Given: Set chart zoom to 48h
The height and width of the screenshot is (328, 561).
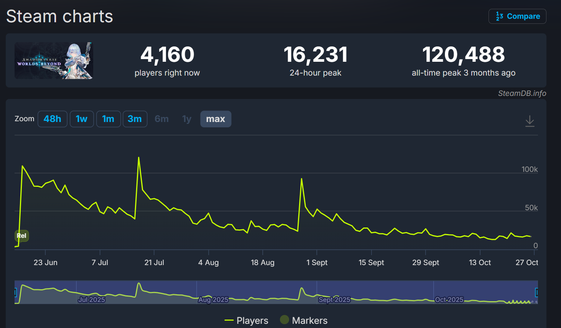Looking at the screenshot, I should 53,119.
